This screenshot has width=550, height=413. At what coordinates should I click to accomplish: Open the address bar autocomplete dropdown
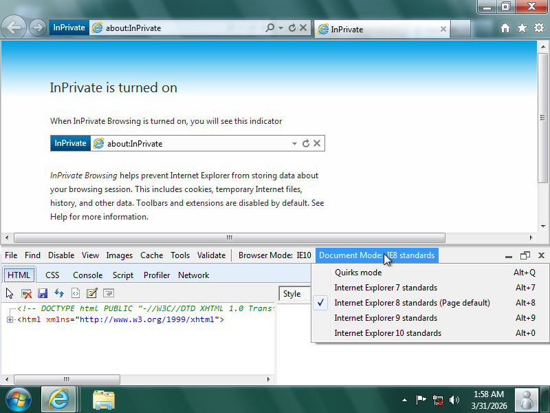280,28
